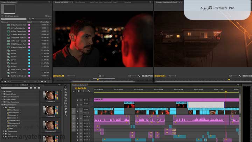The height and width of the screenshot is (142, 252).
Task: Switch Project panel to Icon View
Action: coord(5,81)
